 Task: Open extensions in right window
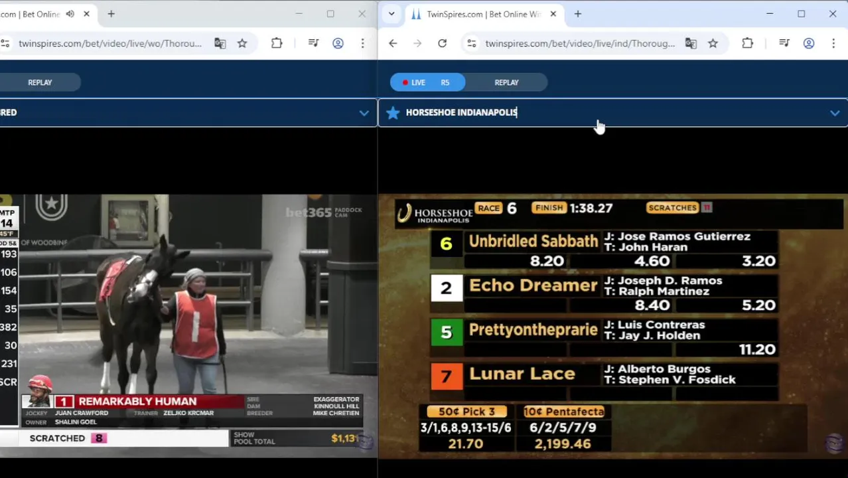[x=747, y=44]
